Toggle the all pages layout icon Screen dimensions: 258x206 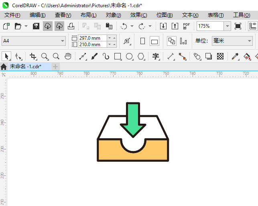[x=172, y=41]
